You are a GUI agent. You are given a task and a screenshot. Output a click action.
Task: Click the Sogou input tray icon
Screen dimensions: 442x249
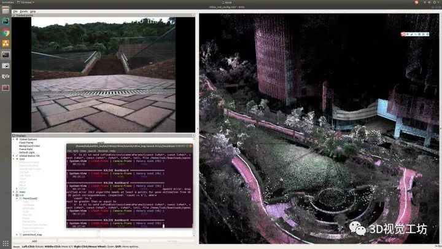click(416, 2)
